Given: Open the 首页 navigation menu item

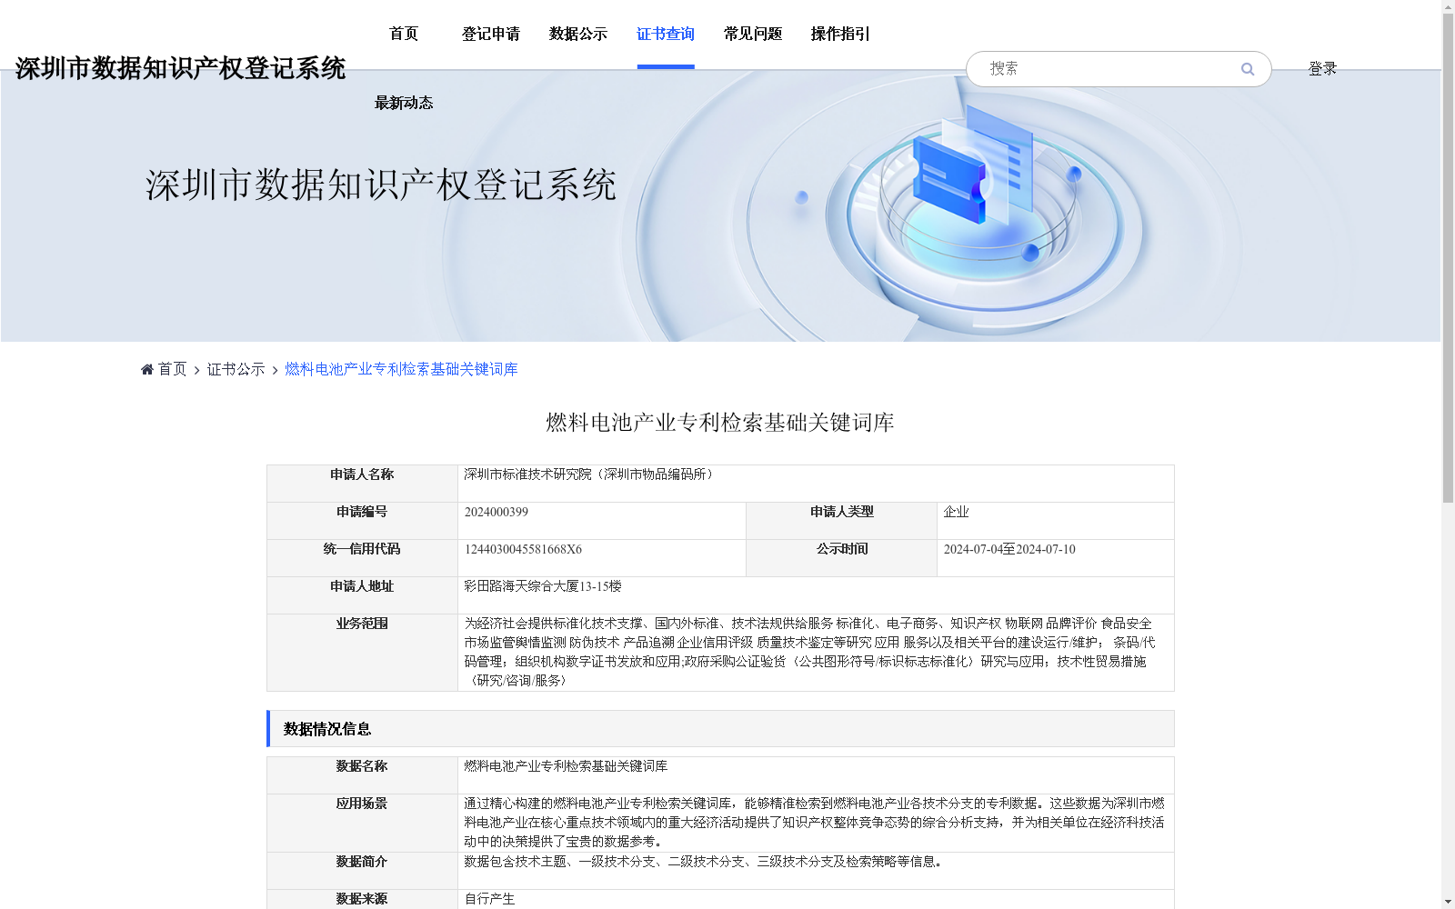Looking at the screenshot, I should tap(404, 34).
